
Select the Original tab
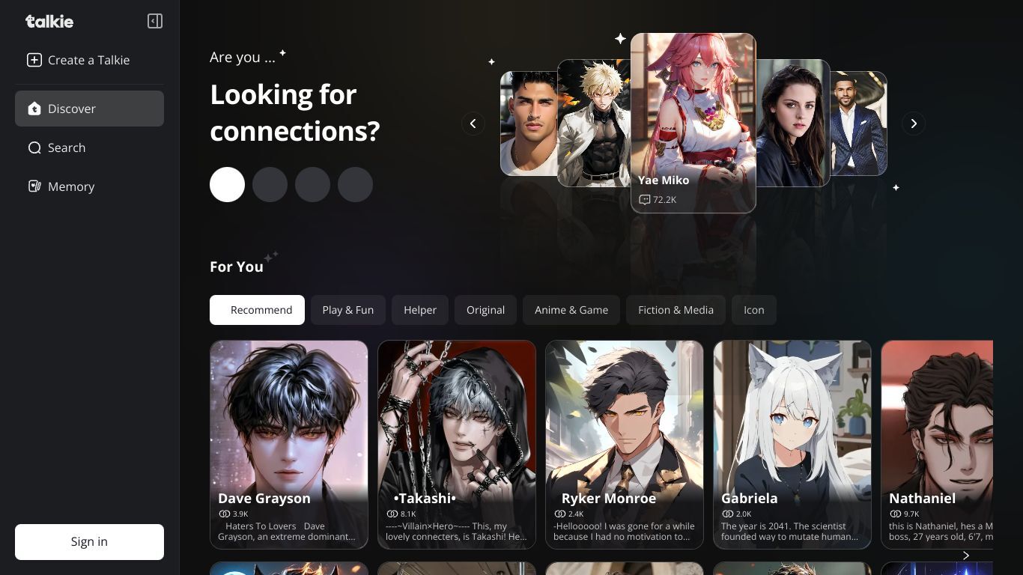pyautogui.click(x=485, y=310)
